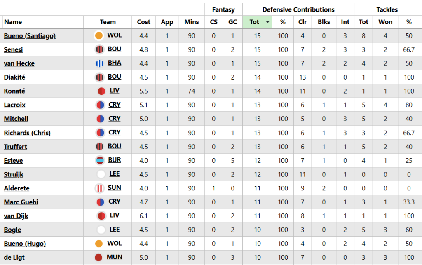Sort the table by the Mins column
This screenshot has width=422, height=265.
[191, 22]
